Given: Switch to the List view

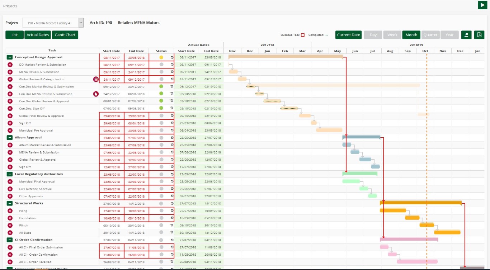Looking at the screenshot, I should pyautogui.click(x=15, y=35).
